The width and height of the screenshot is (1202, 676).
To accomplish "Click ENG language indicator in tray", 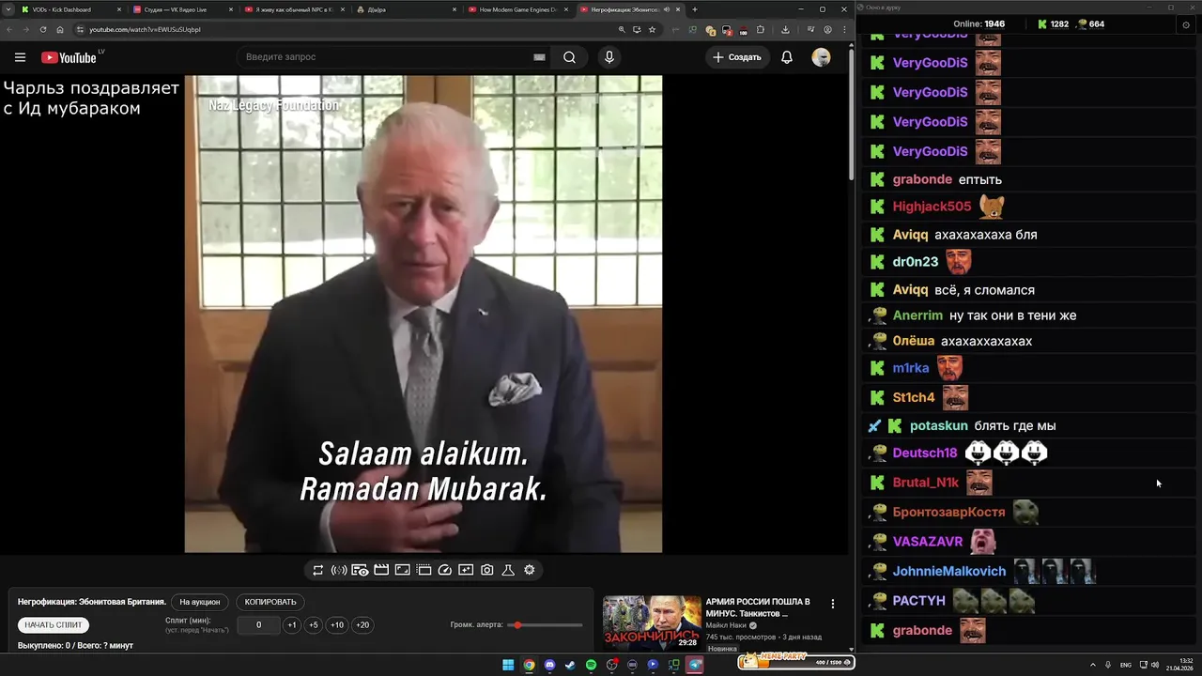I will [1126, 665].
